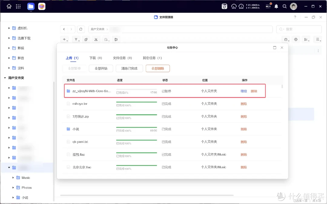Click the CPU monitor icon in the top bar
Image resolution: width=327 pixels, height=204 pixels.
coord(233,6)
